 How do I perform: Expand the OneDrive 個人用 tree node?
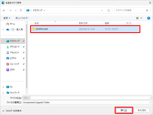(x=3, y=30)
